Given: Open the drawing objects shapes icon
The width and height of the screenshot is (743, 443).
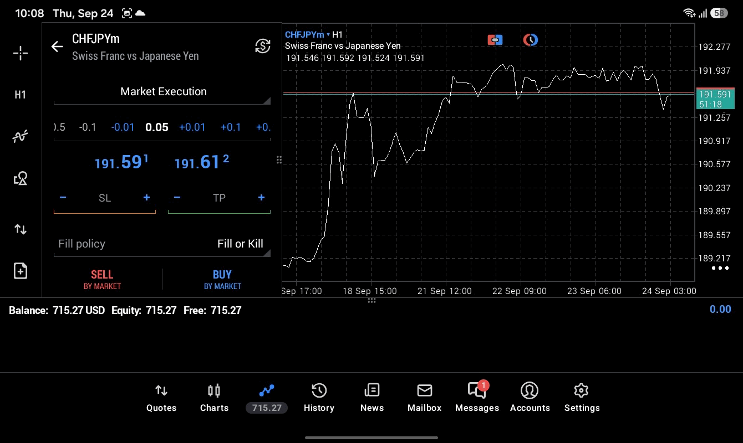Looking at the screenshot, I should 21,178.
